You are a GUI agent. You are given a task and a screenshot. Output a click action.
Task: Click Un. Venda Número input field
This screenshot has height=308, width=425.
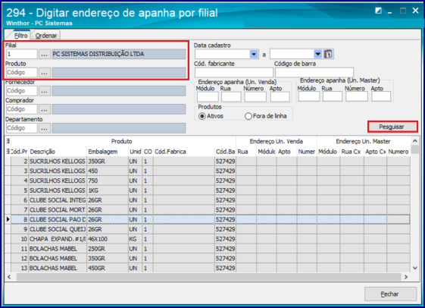pos(255,97)
